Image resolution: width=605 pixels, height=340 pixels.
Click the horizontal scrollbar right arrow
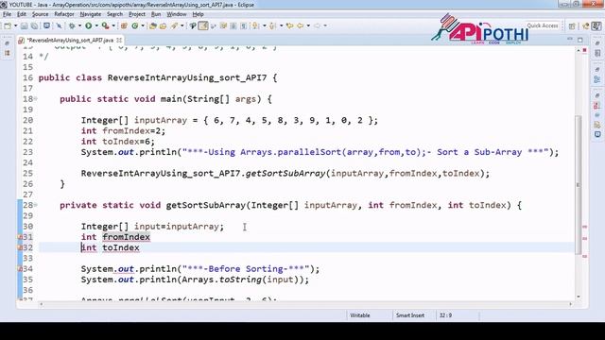[571, 304]
